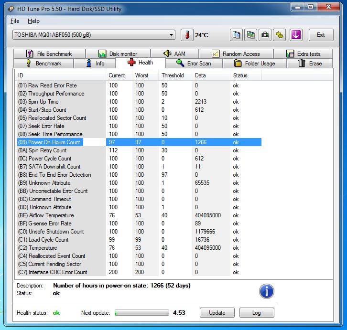This screenshot has height=330, width=347.
Task: Click the green copy screenshot icon
Action: pos(250,35)
